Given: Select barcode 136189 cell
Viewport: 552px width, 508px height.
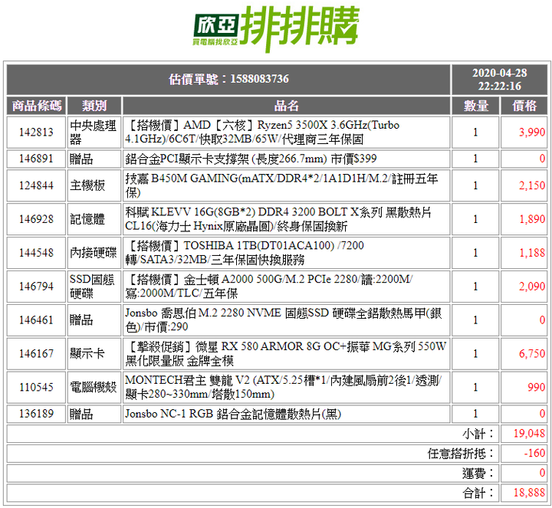Looking at the screenshot, I should [x=37, y=414].
